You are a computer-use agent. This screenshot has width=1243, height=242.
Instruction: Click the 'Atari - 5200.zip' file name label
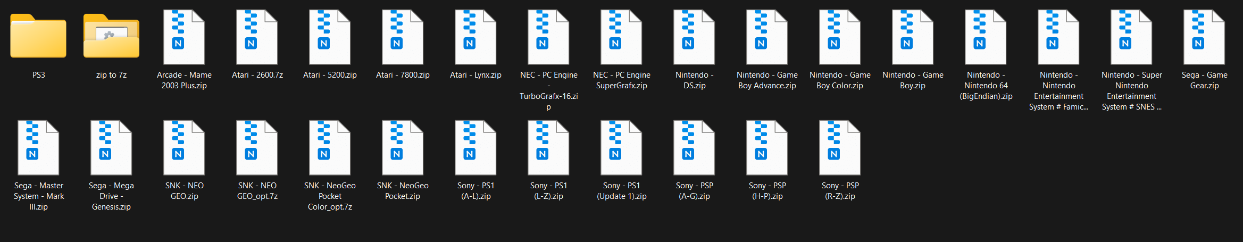(330, 75)
